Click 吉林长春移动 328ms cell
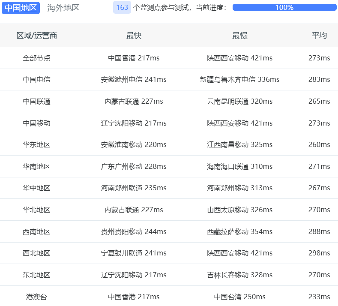The width and height of the screenshot is (338, 306). (240, 275)
